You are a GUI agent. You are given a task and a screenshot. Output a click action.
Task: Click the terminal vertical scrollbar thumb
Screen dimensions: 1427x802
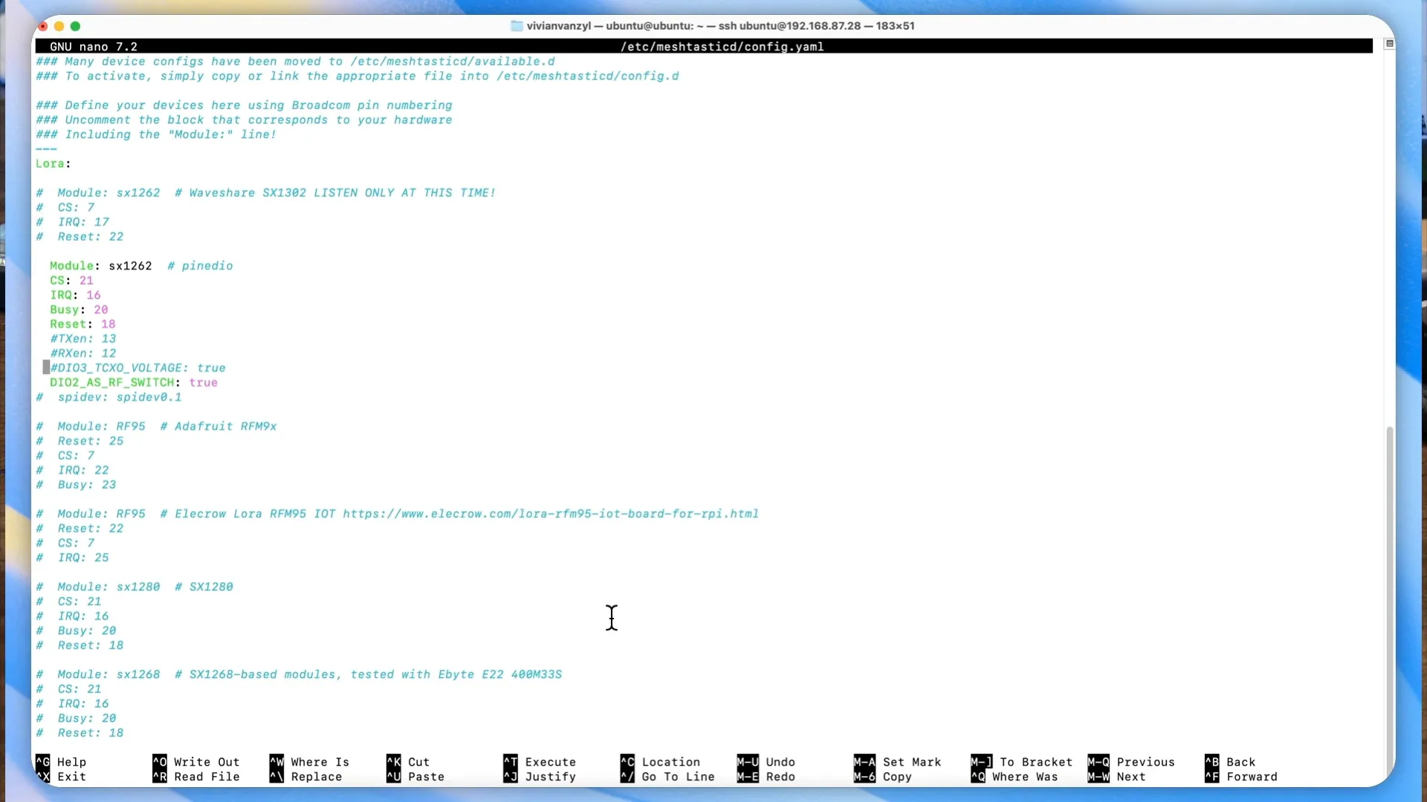1390,601
